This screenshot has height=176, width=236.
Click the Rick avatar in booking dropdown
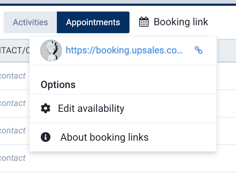pos(51,50)
